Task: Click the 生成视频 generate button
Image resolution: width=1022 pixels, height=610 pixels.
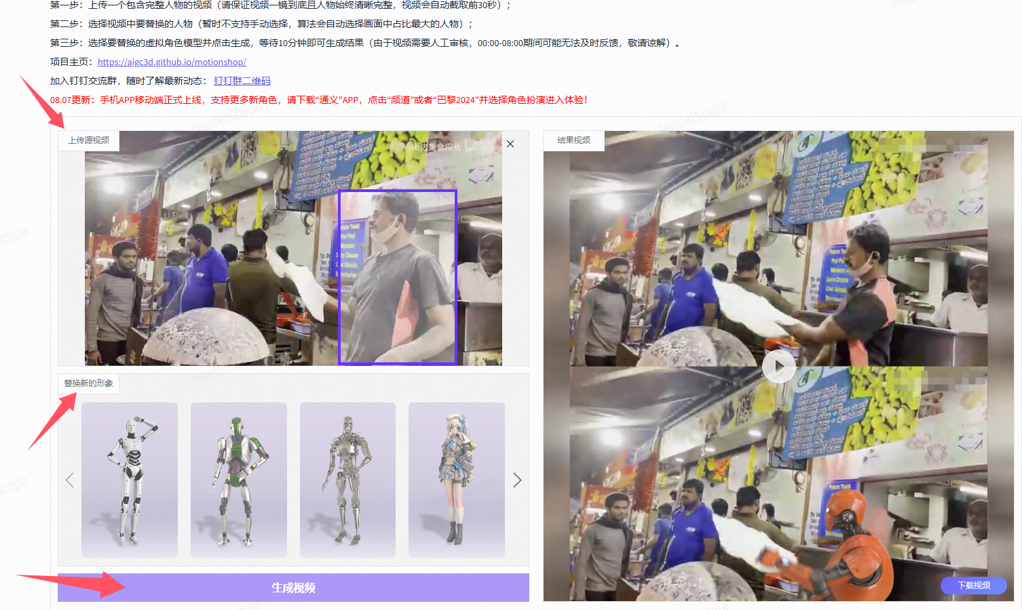Action: click(293, 588)
